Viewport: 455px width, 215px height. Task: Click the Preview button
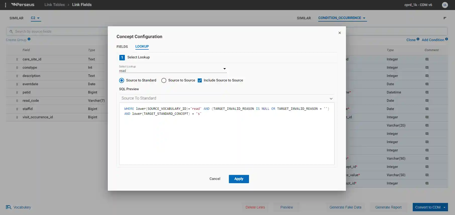(x=287, y=207)
